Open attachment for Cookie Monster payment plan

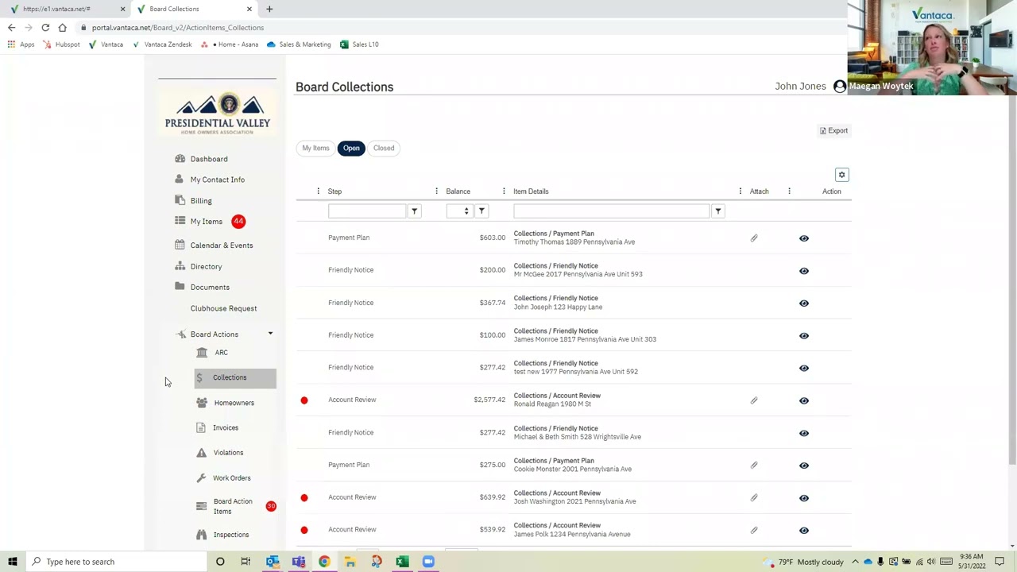point(754,465)
